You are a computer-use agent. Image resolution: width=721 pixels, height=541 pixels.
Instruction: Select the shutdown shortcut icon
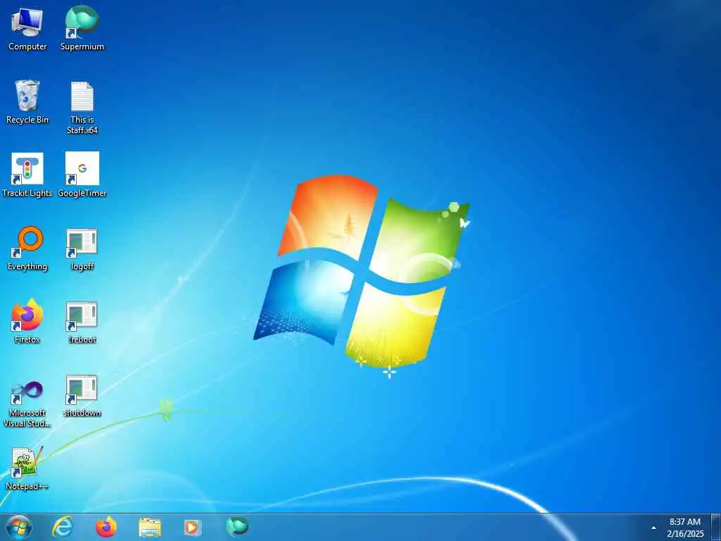pyautogui.click(x=82, y=396)
